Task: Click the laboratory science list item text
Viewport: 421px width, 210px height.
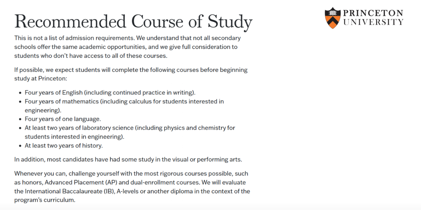Action: 130,132
